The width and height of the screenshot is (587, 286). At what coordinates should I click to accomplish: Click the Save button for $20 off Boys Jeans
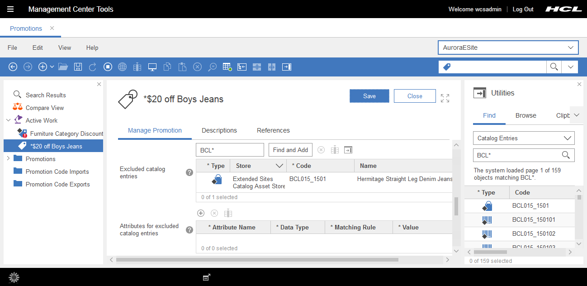point(369,96)
